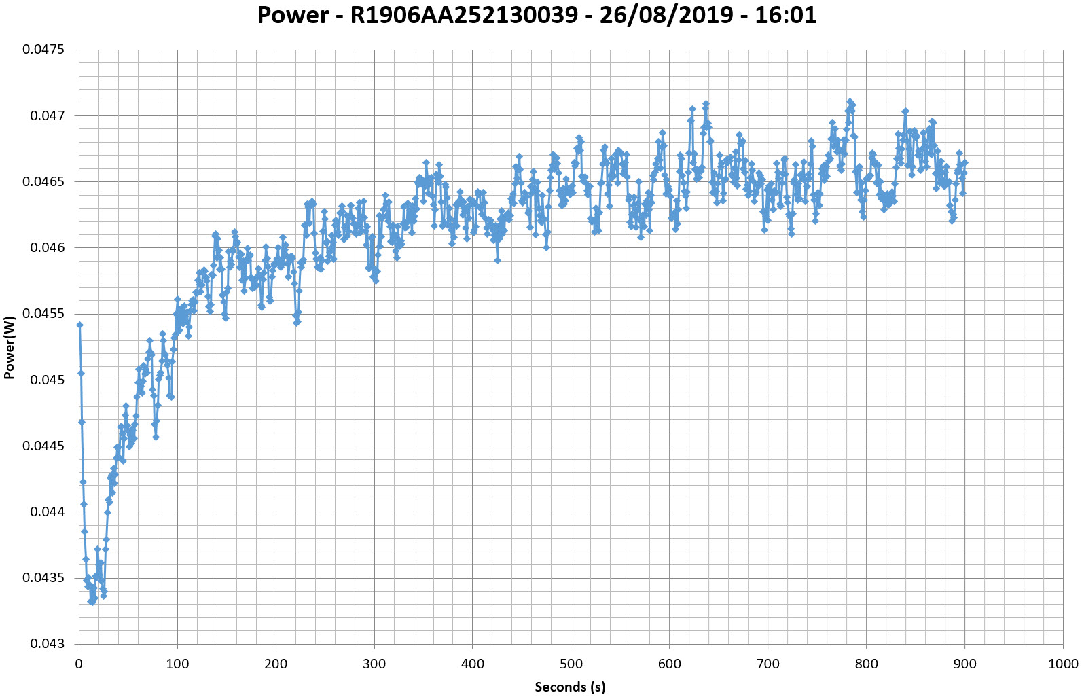Image resolution: width=1082 pixels, height=699 pixels.
Task: Click the Seconds (s) horizontal axis title
Action: tap(570, 687)
